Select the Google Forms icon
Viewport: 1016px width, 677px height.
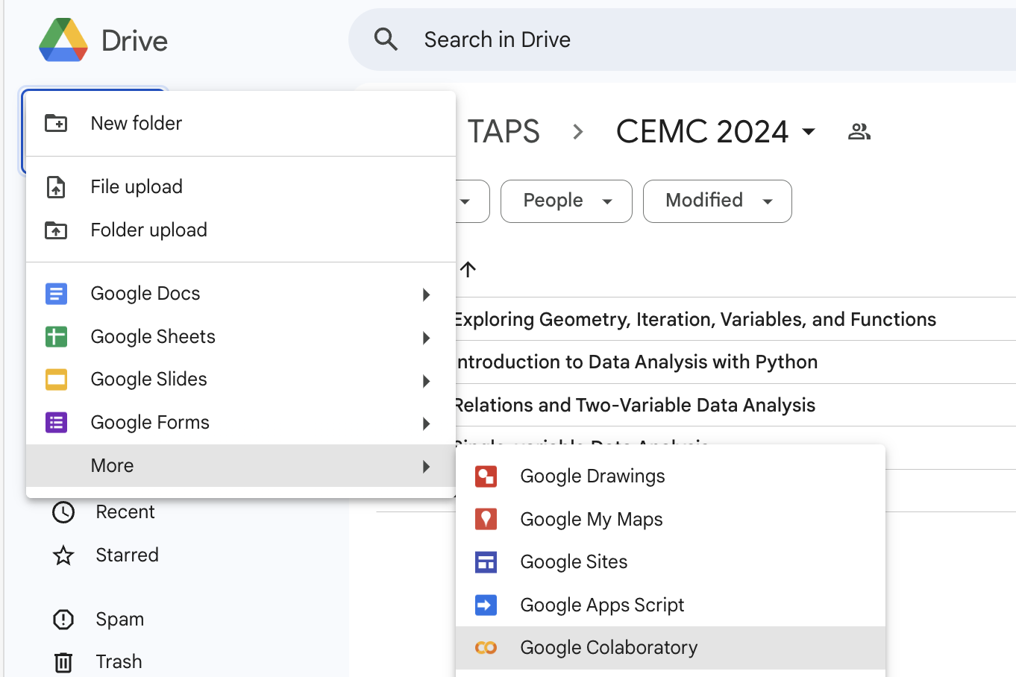click(56, 423)
